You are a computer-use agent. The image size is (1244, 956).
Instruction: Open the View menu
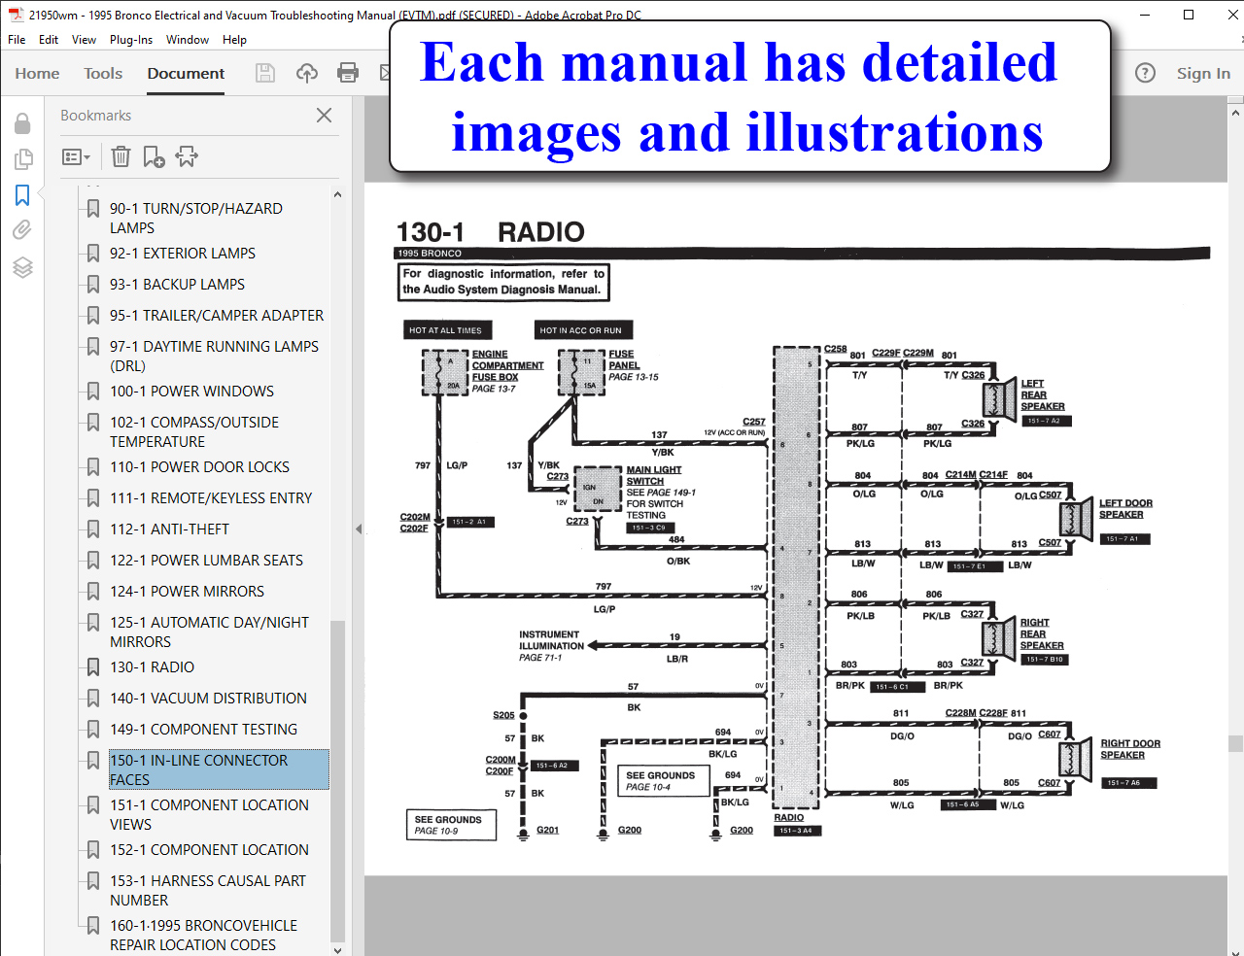84,40
